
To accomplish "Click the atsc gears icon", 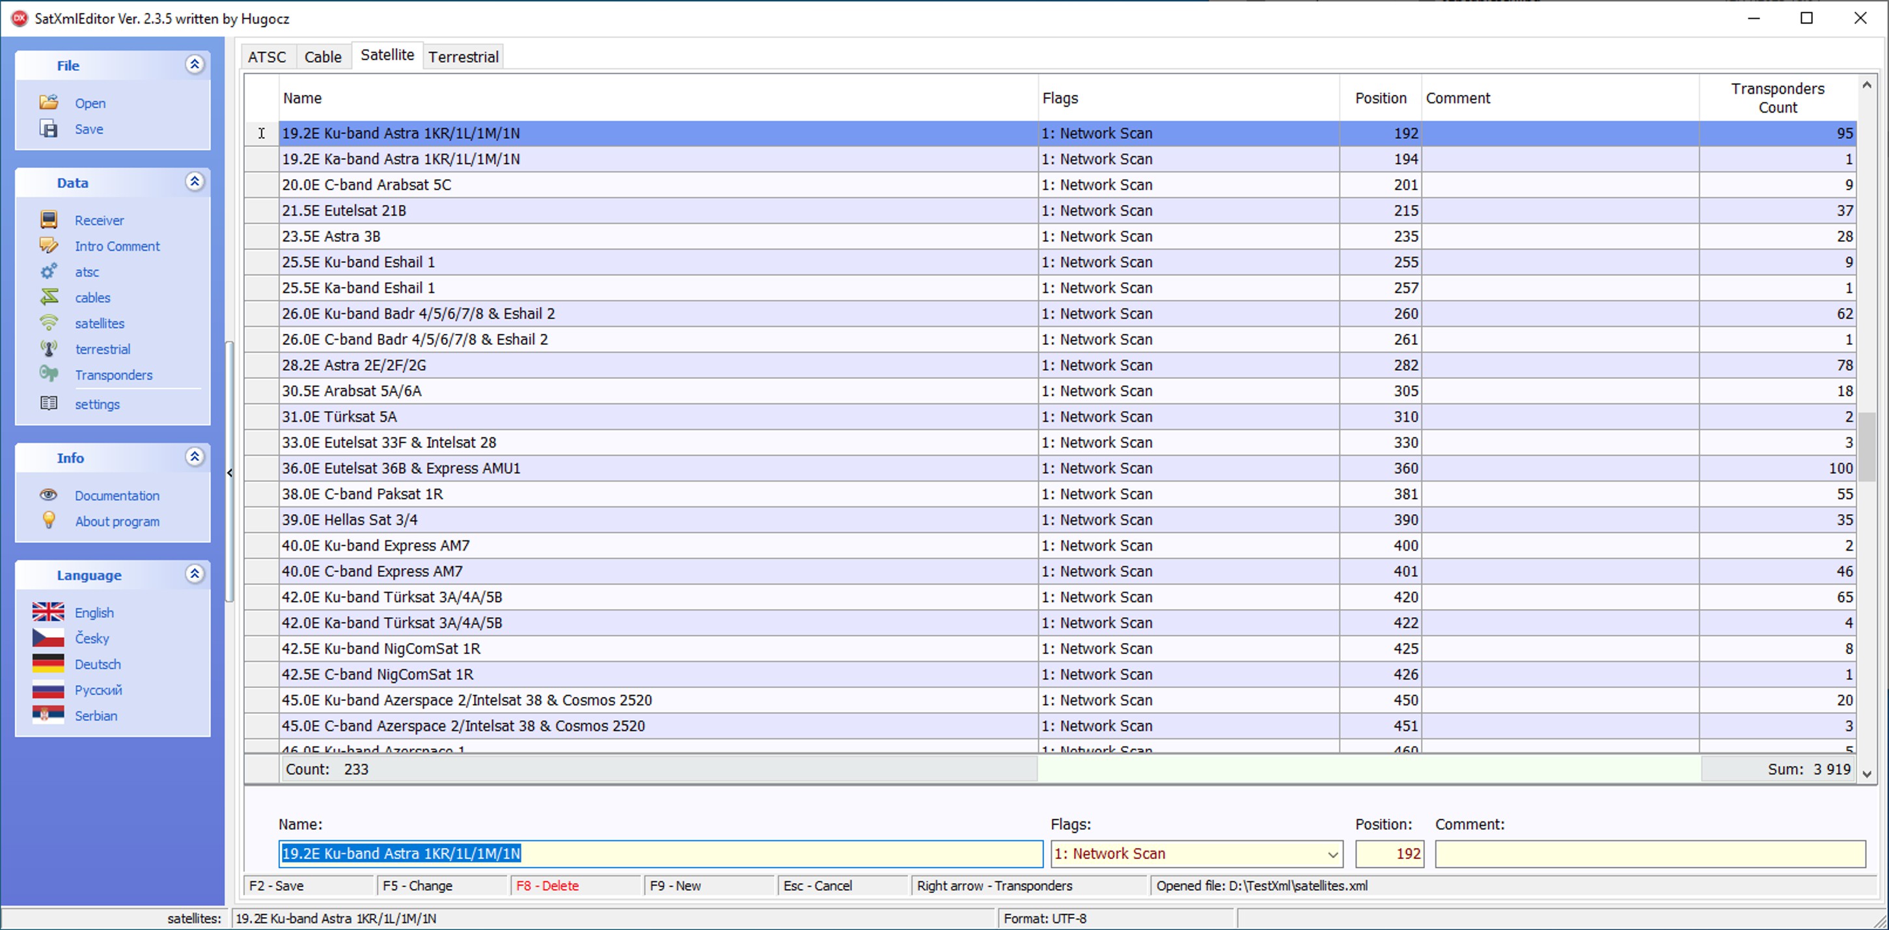I will pos(48,271).
